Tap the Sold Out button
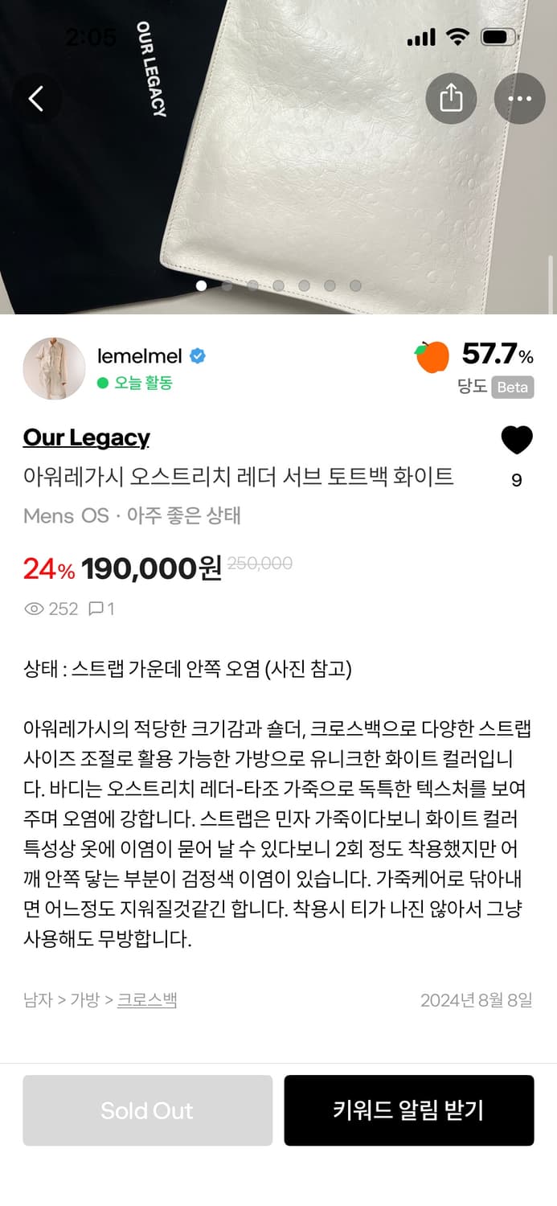The image size is (557, 1206). [x=147, y=1110]
